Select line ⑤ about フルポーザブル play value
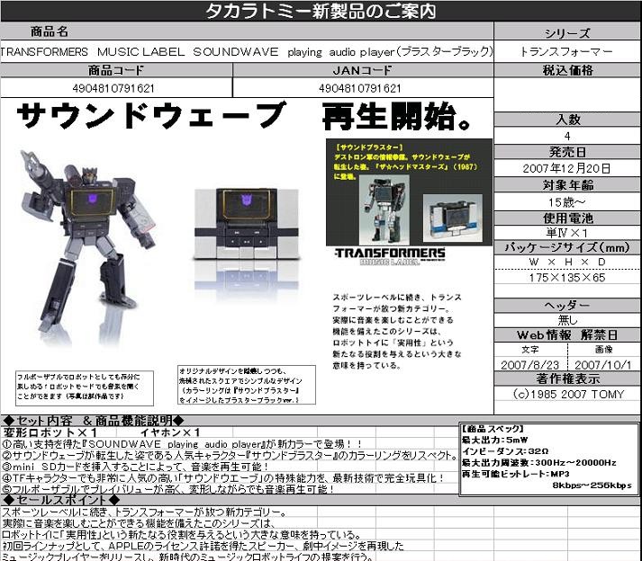Viewport: 642px width, 561px height. [x=168, y=489]
